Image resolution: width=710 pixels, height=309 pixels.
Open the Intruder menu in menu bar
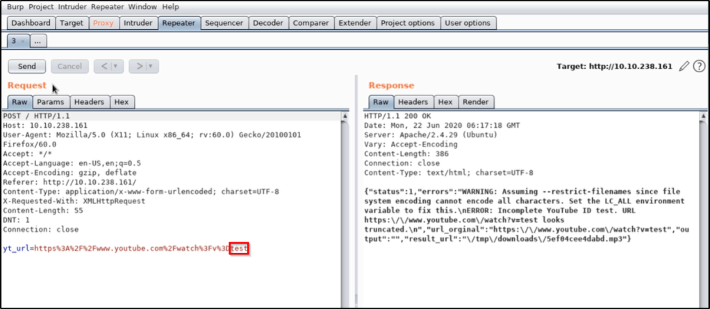point(72,6)
